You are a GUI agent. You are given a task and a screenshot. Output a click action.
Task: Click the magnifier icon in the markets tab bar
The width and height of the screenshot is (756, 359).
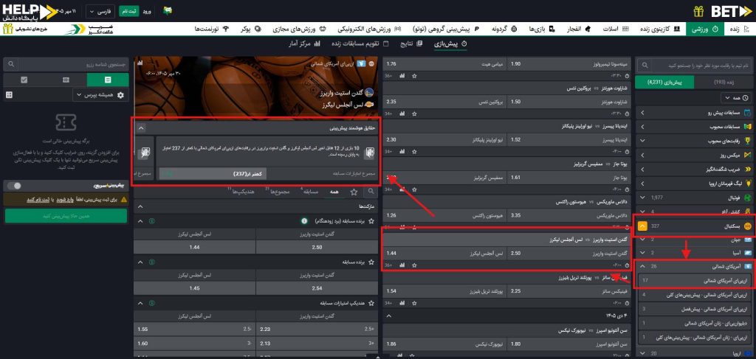[x=371, y=192]
